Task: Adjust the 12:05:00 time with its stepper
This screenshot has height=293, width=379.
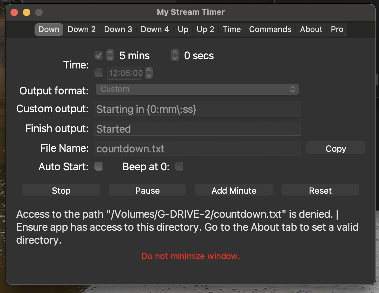Action: click(148, 73)
